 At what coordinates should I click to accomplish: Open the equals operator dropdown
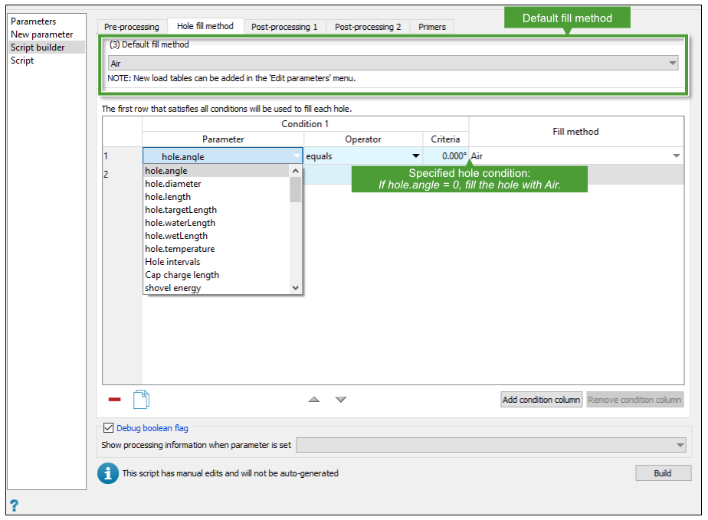(363, 156)
